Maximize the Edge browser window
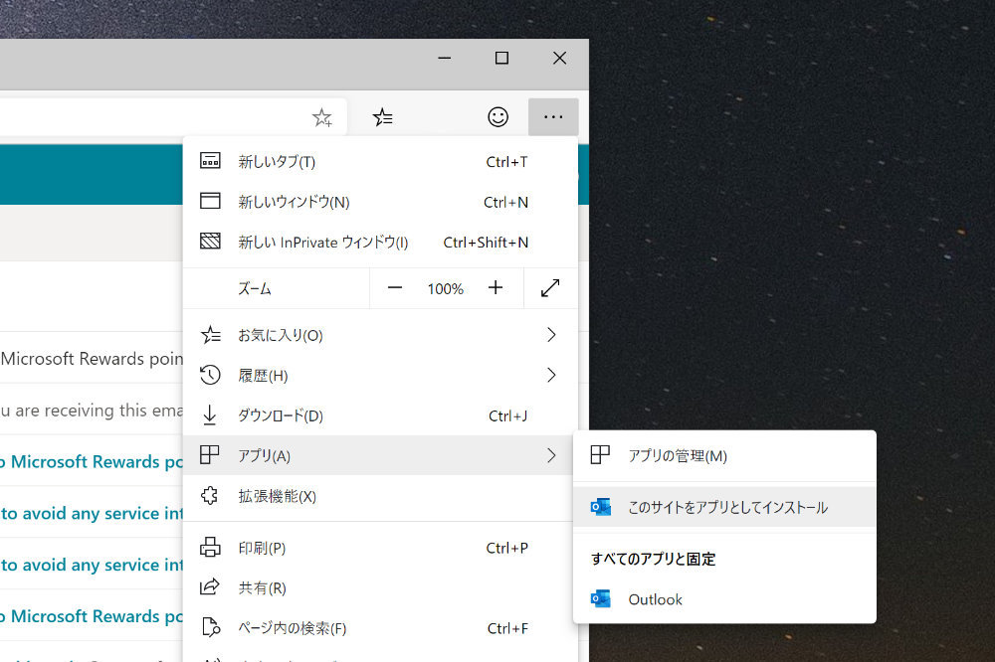Image resolution: width=995 pixels, height=662 pixels. [501, 59]
